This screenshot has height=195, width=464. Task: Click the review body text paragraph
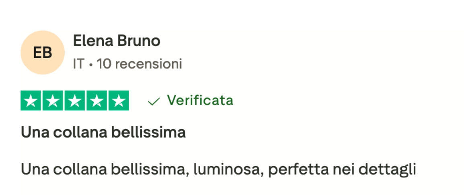coord(218,169)
